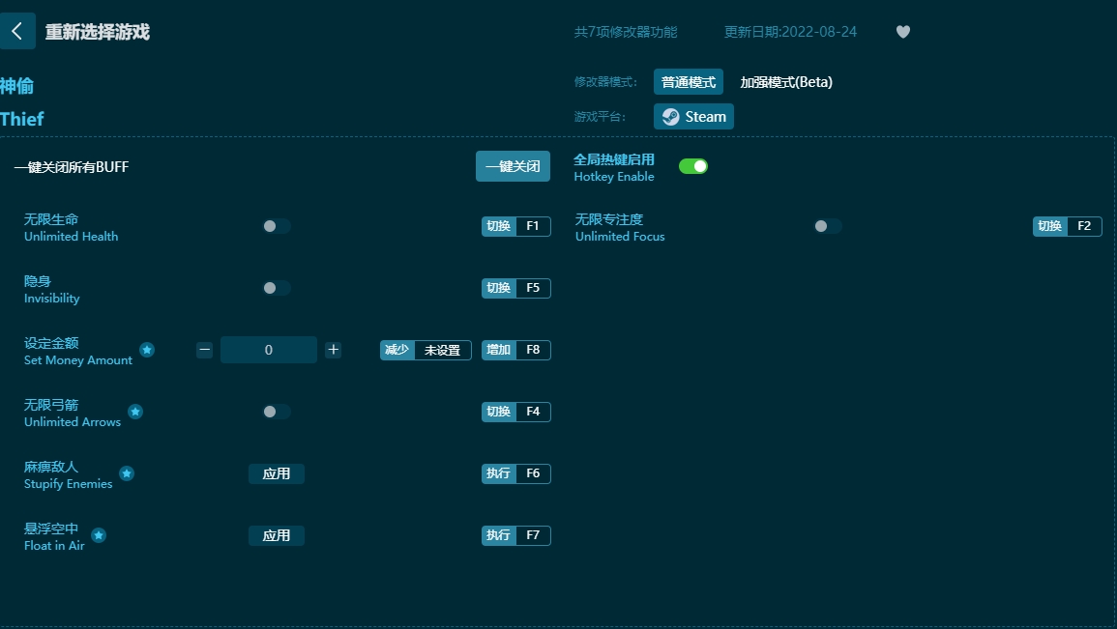Disable the Hotkey Enable switch
This screenshot has width=1117, height=629.
(692, 166)
